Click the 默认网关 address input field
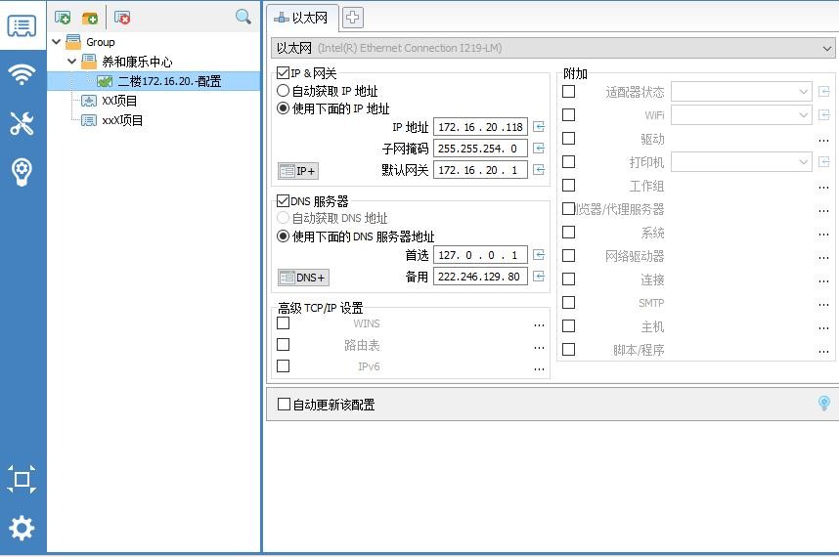The width and height of the screenshot is (839, 557). (x=479, y=170)
